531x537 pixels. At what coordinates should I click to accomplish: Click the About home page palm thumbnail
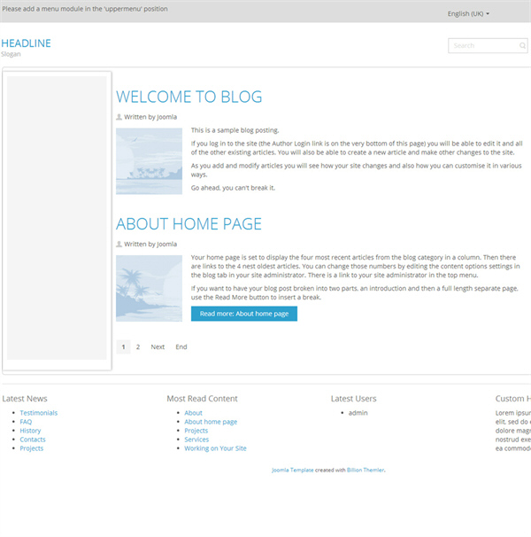click(149, 288)
